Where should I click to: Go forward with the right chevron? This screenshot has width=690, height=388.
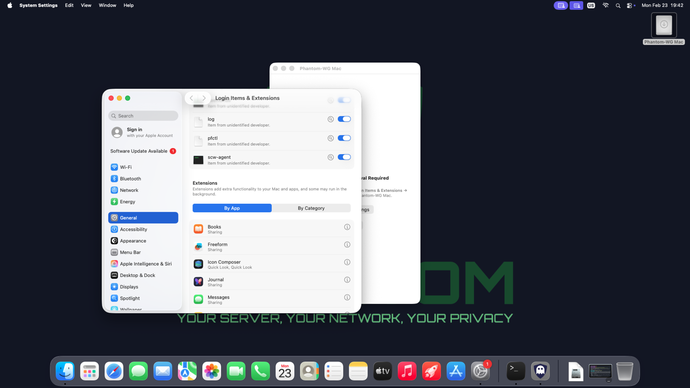coord(204,98)
